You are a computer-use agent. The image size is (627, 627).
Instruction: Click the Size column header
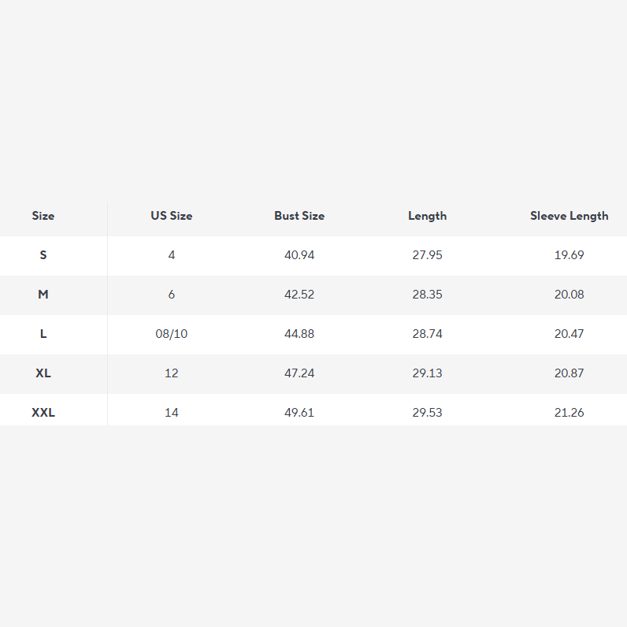43,216
